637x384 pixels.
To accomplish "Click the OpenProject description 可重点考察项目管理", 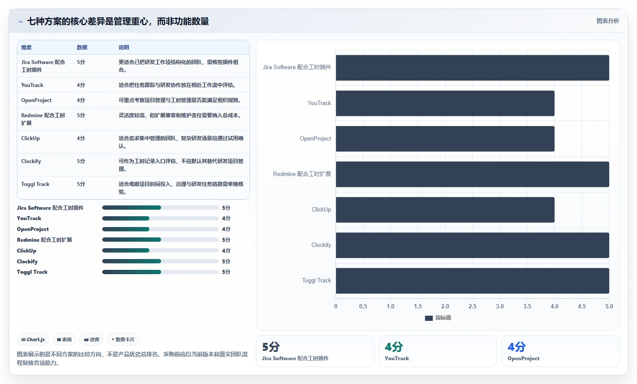I will pos(180,100).
